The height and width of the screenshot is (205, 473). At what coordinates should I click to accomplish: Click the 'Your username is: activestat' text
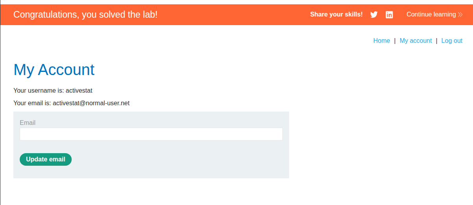pos(53,91)
